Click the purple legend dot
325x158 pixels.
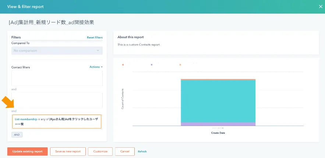coord(152,65)
